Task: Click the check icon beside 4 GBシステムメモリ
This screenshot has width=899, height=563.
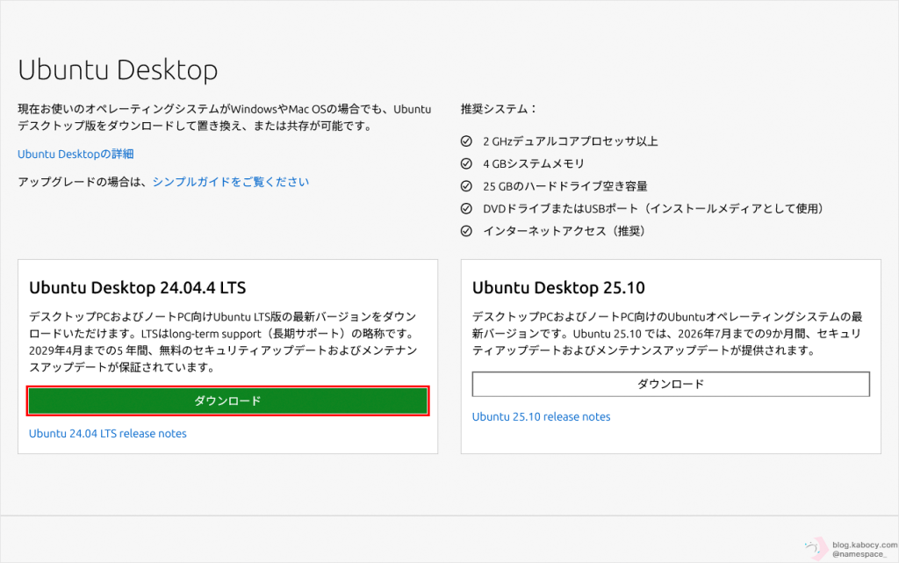Action: point(467,163)
